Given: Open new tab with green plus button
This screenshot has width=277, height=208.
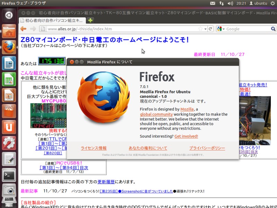Looking at the screenshot, I should 90,20.
